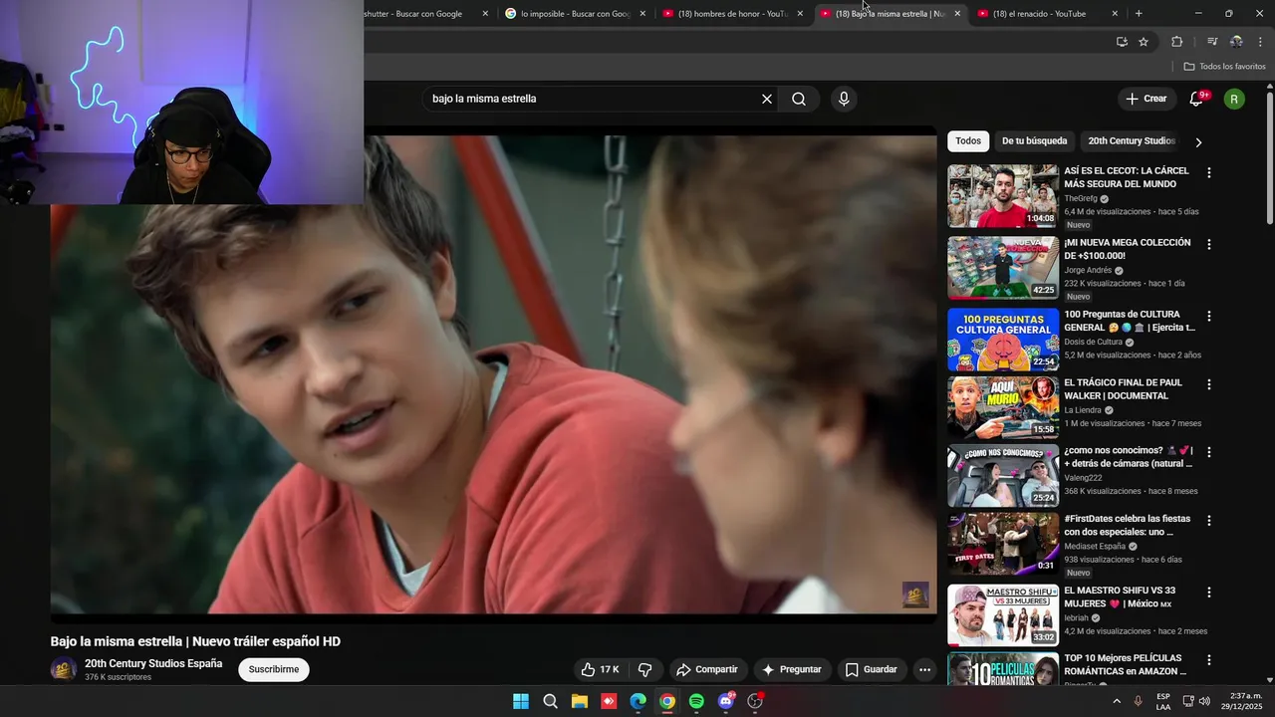Select De tu búsqueda filter chip
Viewport: 1275px width, 717px height.
[x=1034, y=141]
